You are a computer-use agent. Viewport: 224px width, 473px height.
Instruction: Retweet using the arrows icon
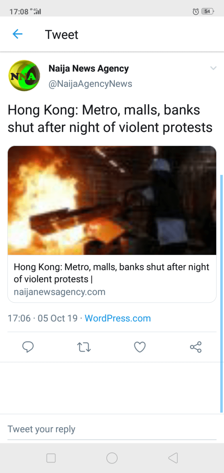(84, 347)
